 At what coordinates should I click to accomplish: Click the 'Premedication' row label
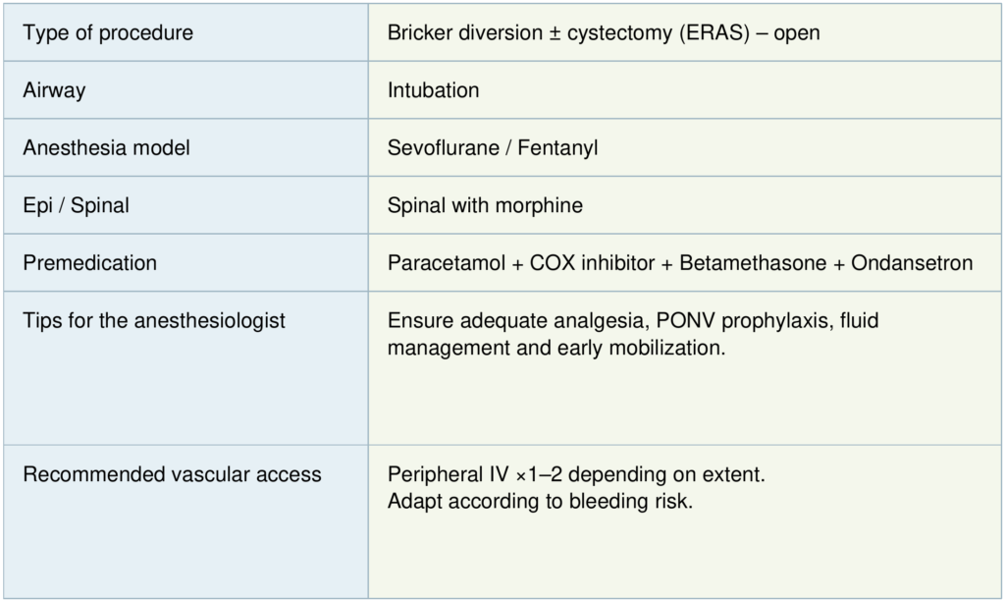[x=89, y=263]
